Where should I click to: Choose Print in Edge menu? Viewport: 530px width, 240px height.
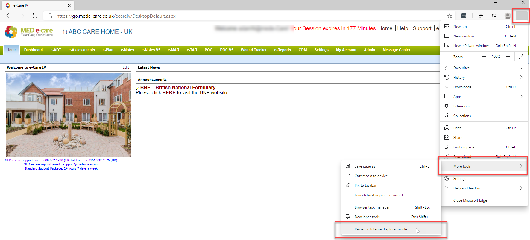(484, 128)
